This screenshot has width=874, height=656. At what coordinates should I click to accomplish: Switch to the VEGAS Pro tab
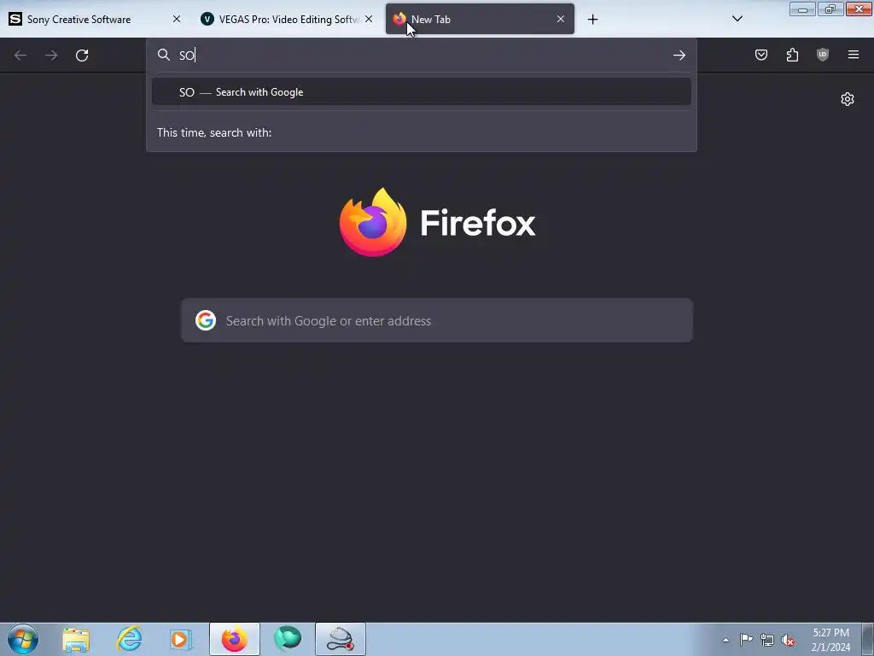286,20
